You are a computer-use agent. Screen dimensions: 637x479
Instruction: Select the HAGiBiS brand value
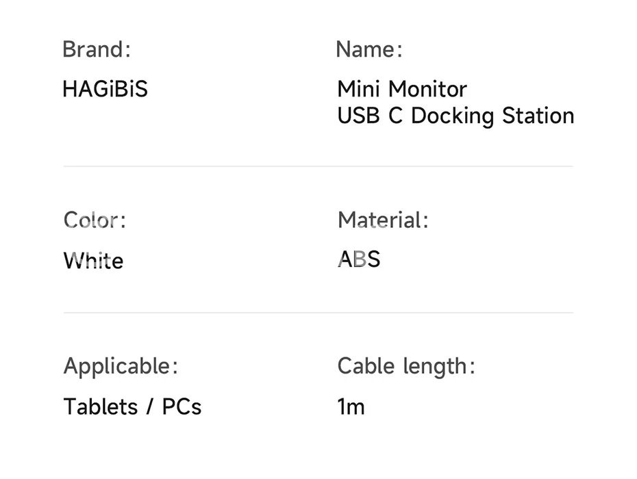pyautogui.click(x=105, y=89)
